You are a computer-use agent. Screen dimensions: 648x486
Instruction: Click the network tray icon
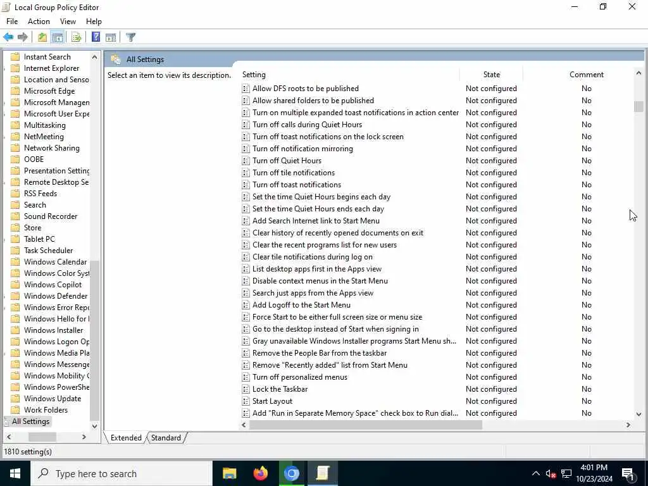(566, 474)
